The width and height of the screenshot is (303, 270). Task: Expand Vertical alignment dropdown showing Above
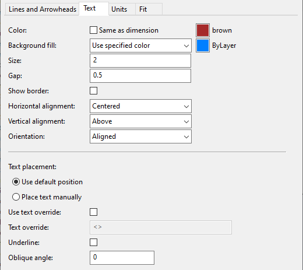pyautogui.click(x=140, y=121)
